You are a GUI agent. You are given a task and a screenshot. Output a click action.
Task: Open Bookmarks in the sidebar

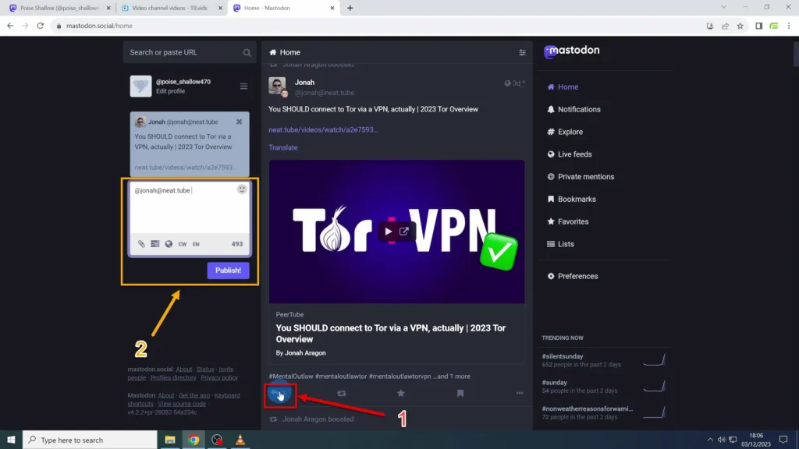(x=571, y=199)
